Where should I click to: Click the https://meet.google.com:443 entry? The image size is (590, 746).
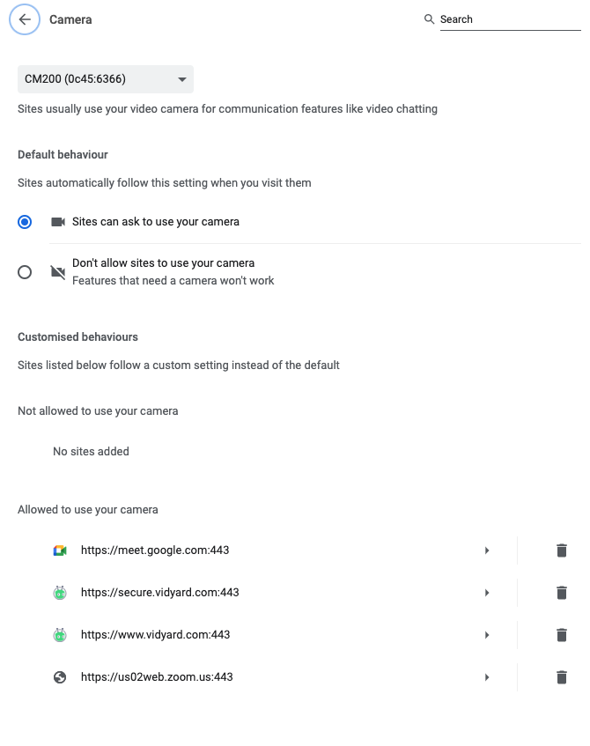[x=155, y=550]
